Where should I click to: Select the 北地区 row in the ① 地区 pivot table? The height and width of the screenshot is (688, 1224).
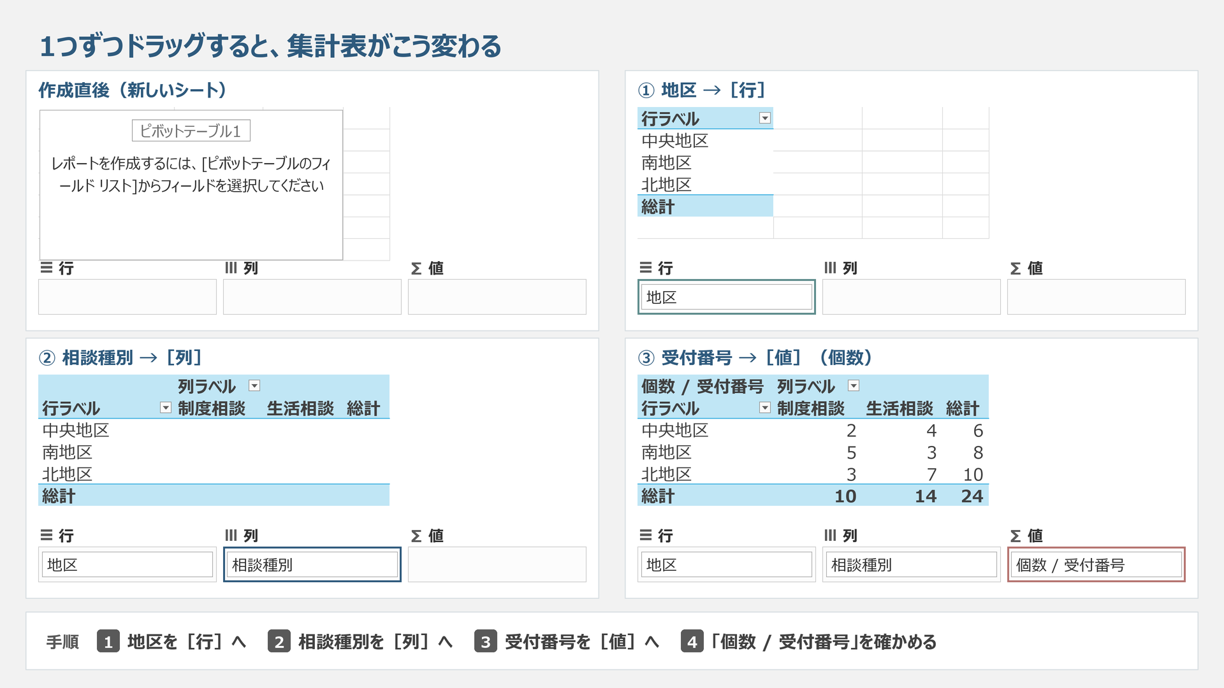coord(705,184)
